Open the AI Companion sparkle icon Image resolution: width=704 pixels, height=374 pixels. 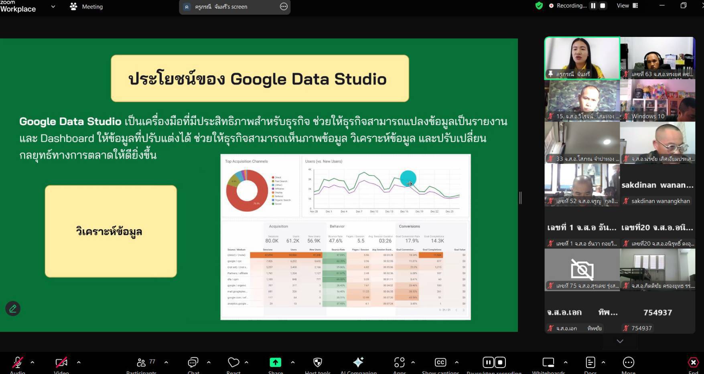coord(358,362)
